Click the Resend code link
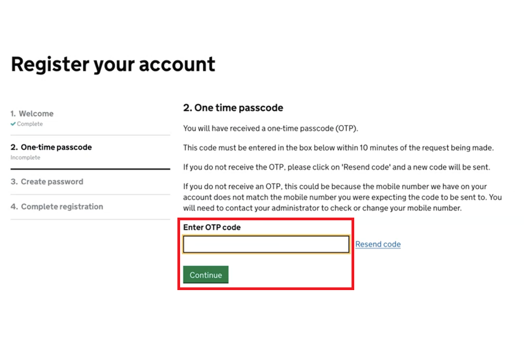The image size is (524, 349). point(378,244)
